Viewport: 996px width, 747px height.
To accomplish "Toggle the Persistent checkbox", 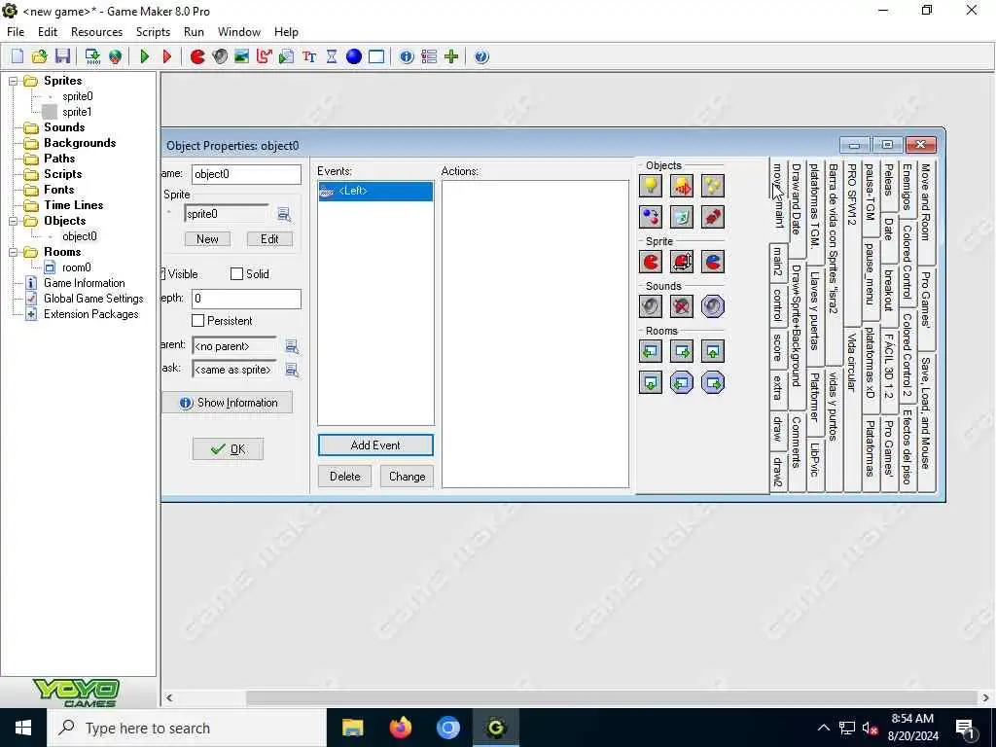I will pos(198,321).
